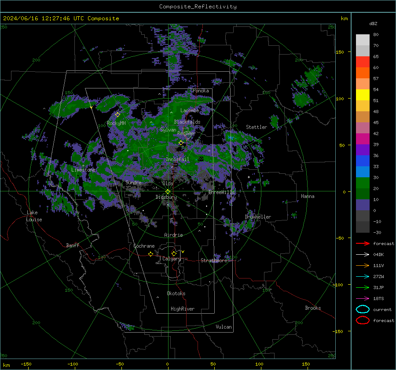Click the Cochrane label

(x=144, y=246)
